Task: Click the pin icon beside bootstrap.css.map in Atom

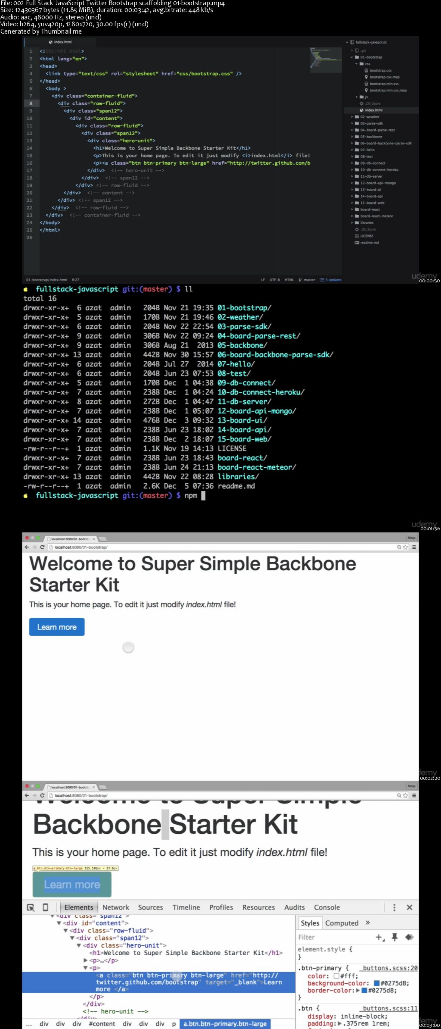Action: click(x=366, y=77)
